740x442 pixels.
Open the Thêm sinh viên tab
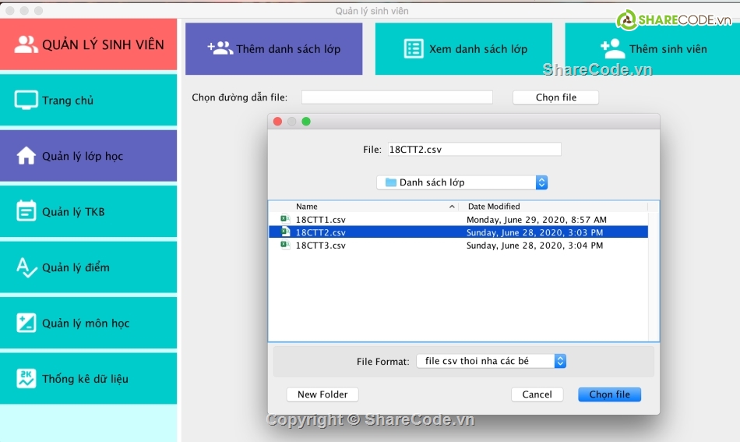[651, 48]
